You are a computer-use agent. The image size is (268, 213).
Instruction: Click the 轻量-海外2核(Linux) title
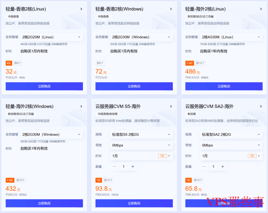pos(205,9)
